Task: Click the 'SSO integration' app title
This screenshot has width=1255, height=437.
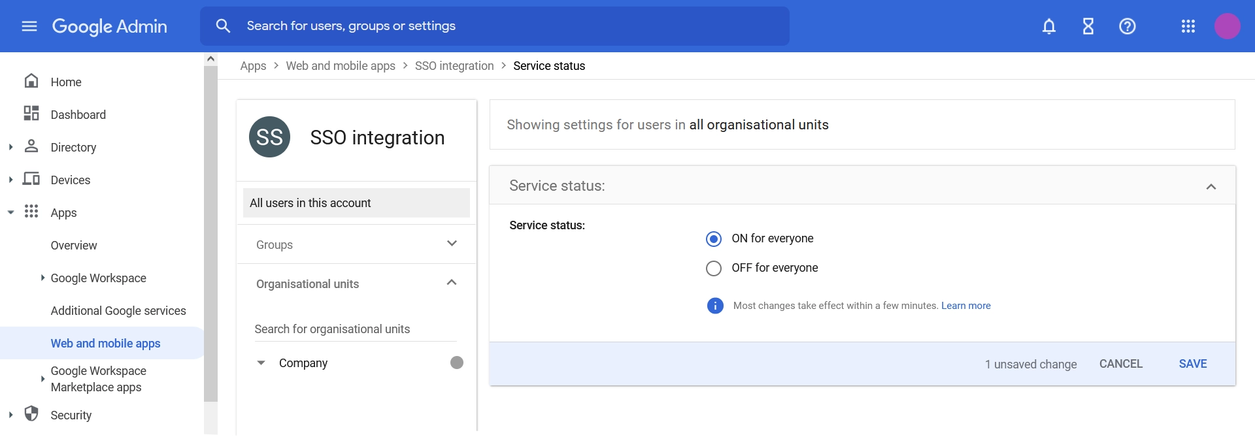Action: pos(377,138)
